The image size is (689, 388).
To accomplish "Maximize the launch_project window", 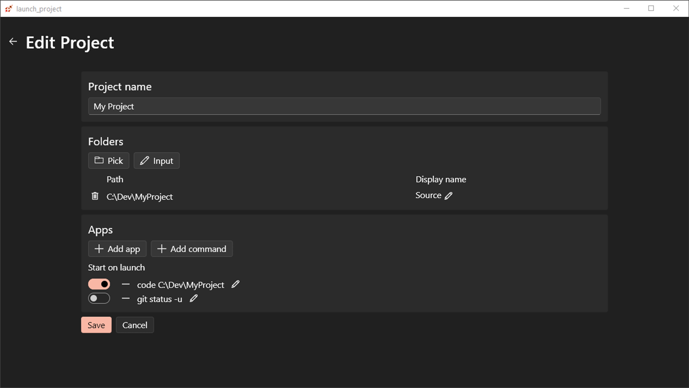I will click(651, 8).
